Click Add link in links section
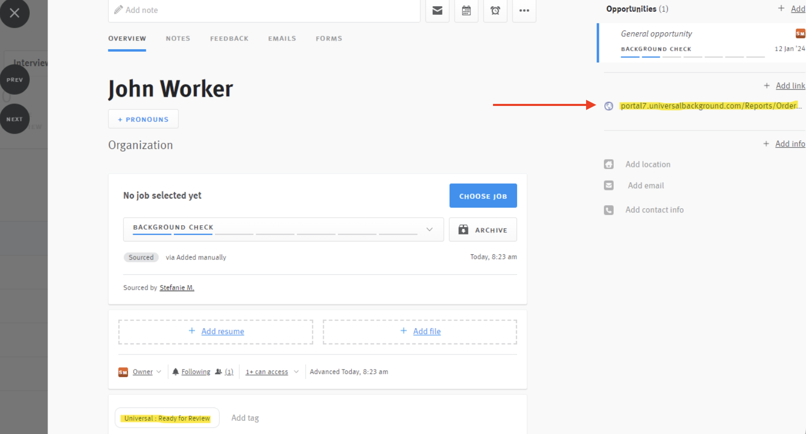This screenshot has height=434, width=806. (x=790, y=85)
